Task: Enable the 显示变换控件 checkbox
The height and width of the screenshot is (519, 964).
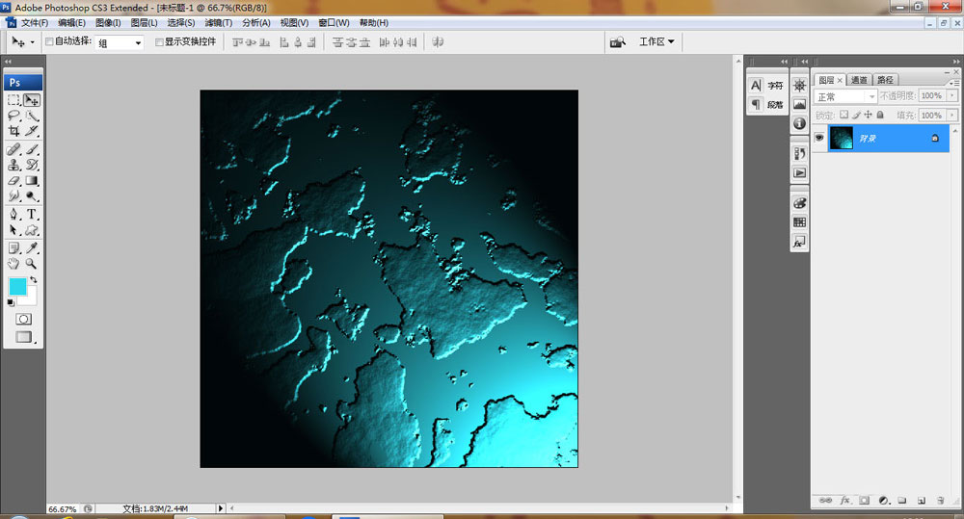Action: click(159, 41)
